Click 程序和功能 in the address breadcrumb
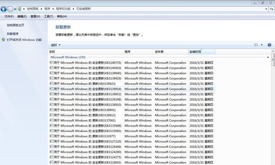This screenshot has width=275, height=165. tap(63, 9)
